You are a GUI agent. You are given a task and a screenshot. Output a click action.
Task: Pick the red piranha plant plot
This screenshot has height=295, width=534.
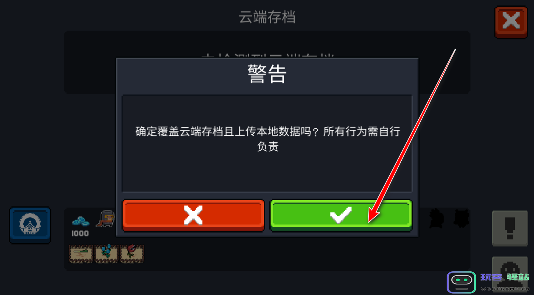tap(132, 254)
